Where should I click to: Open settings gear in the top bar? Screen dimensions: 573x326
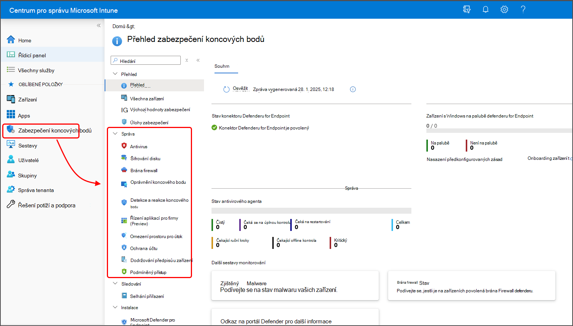coord(504,9)
